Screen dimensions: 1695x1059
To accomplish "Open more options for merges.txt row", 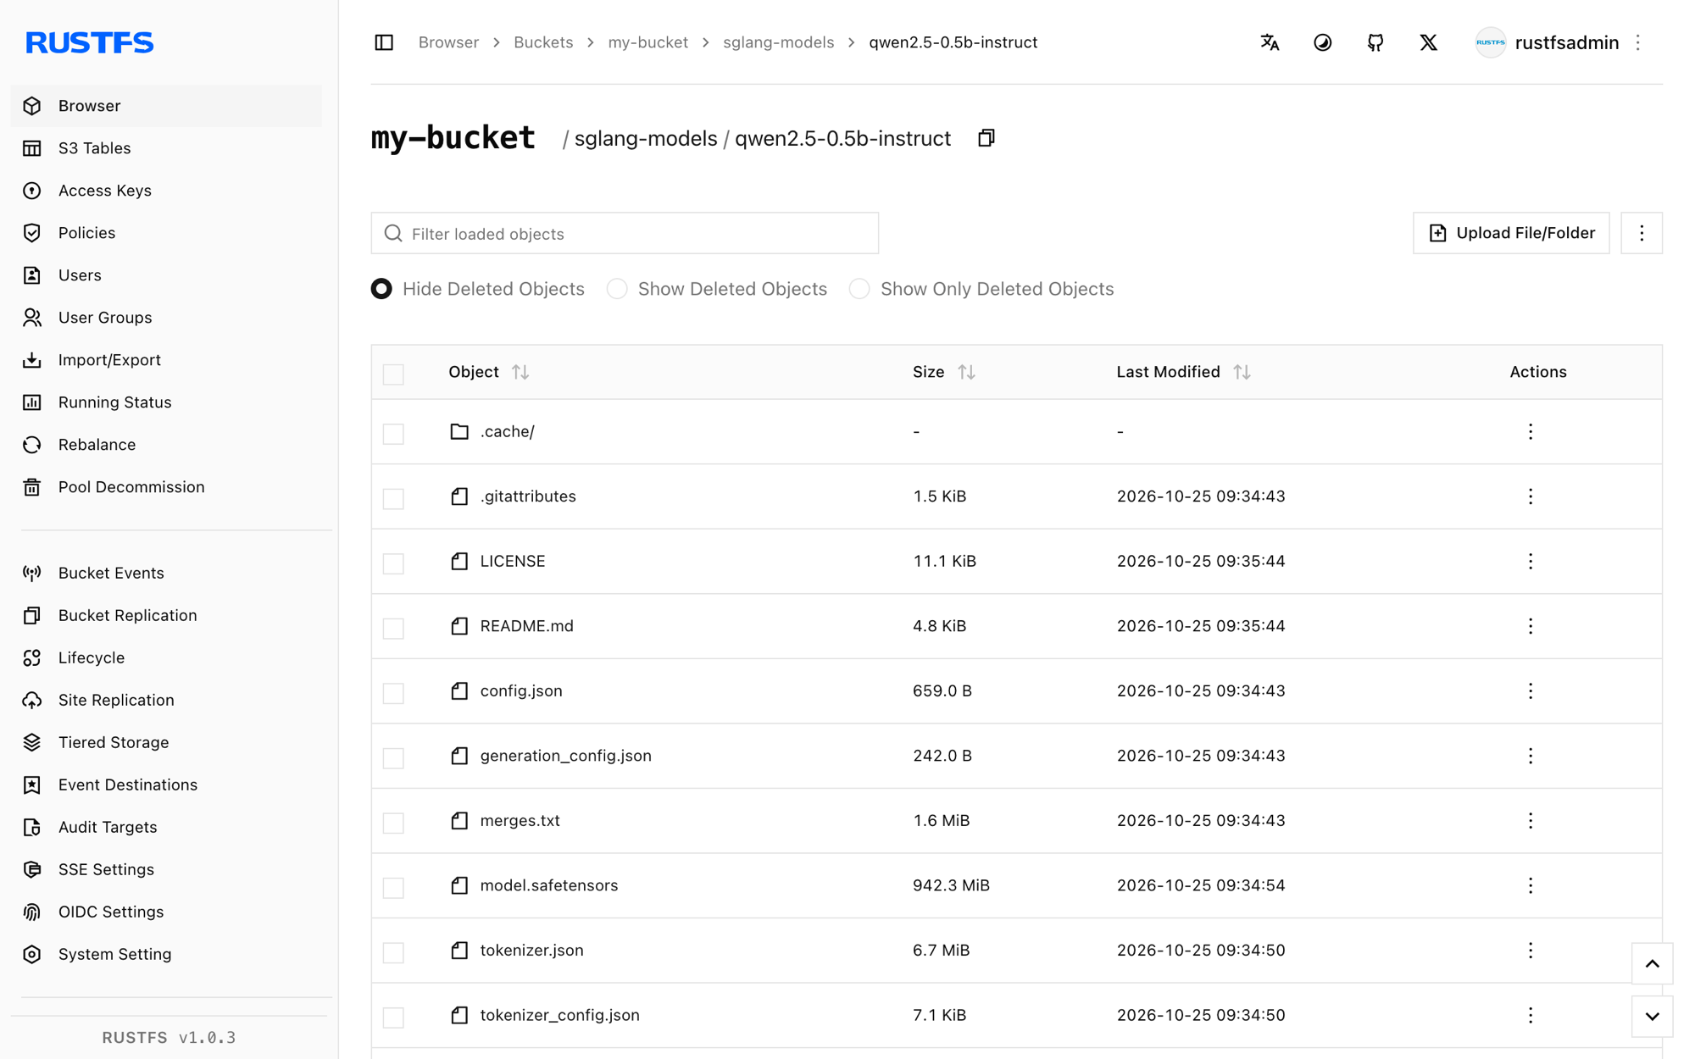I will (1531, 820).
